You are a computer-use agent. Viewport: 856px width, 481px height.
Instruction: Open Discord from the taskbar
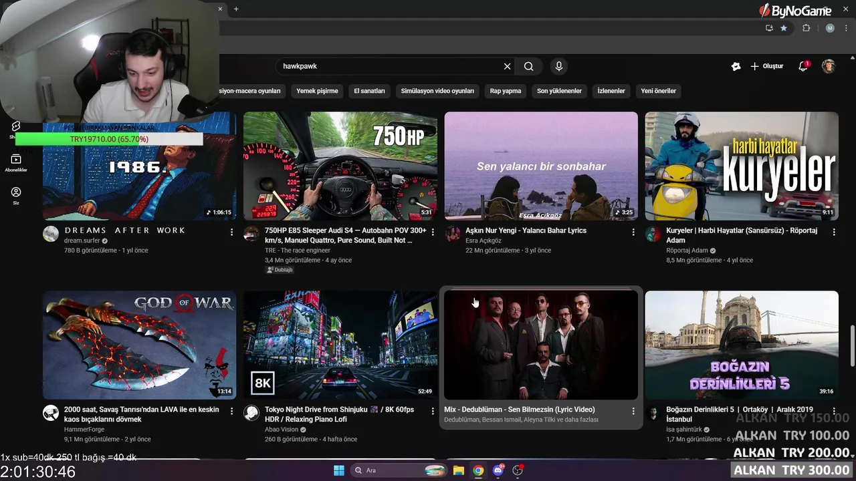[498, 470]
